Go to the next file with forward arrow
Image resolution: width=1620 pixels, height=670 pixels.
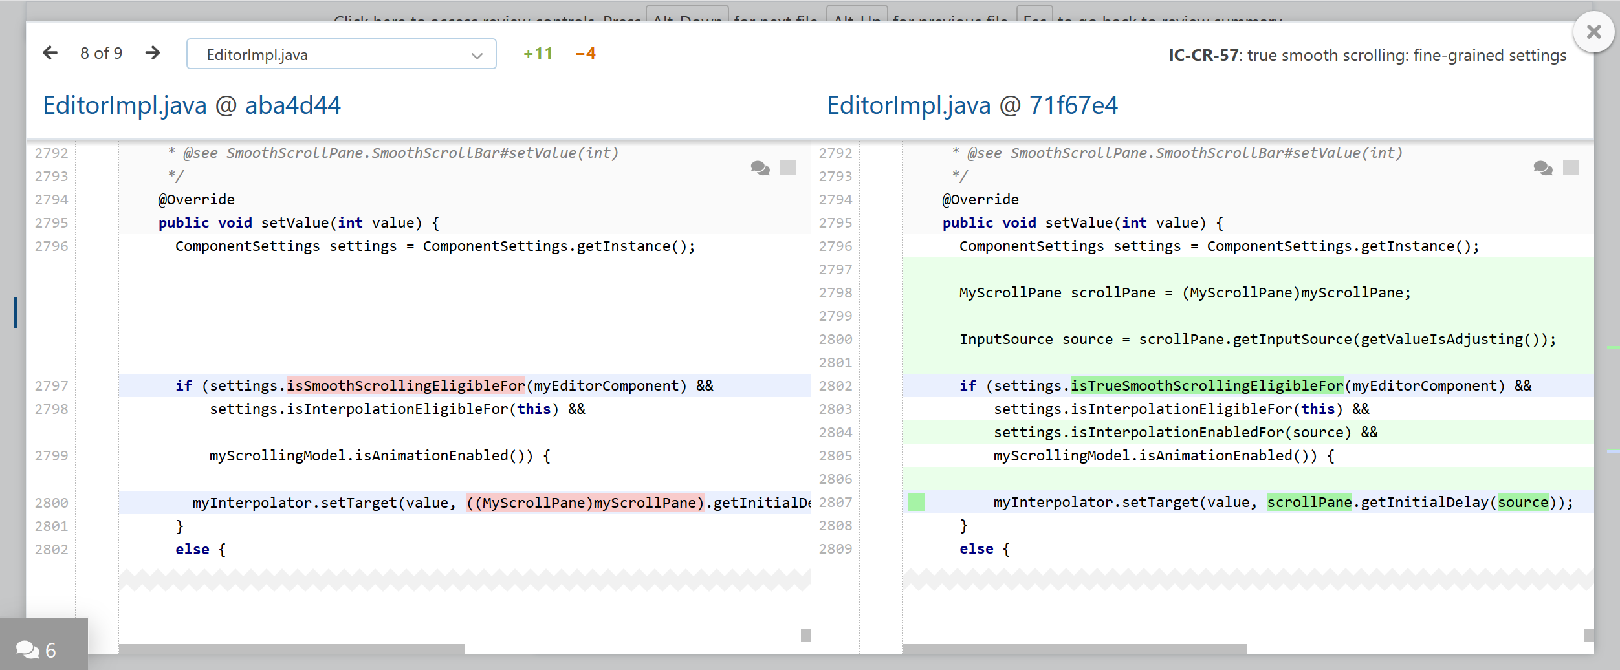(x=153, y=53)
